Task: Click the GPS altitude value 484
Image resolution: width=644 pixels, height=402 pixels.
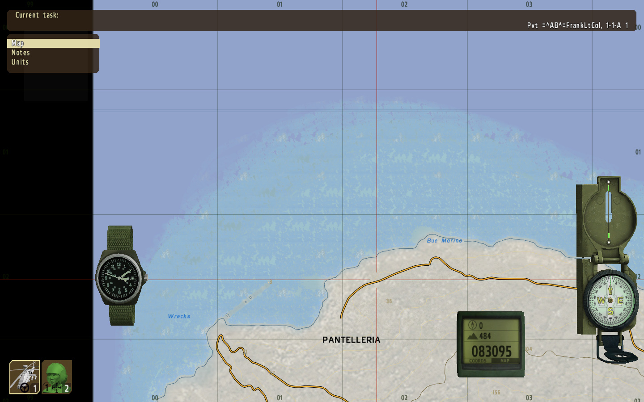Action: tap(485, 336)
